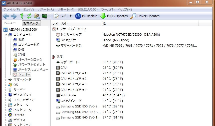Expand the デバイス tree node

[x=6, y=120]
